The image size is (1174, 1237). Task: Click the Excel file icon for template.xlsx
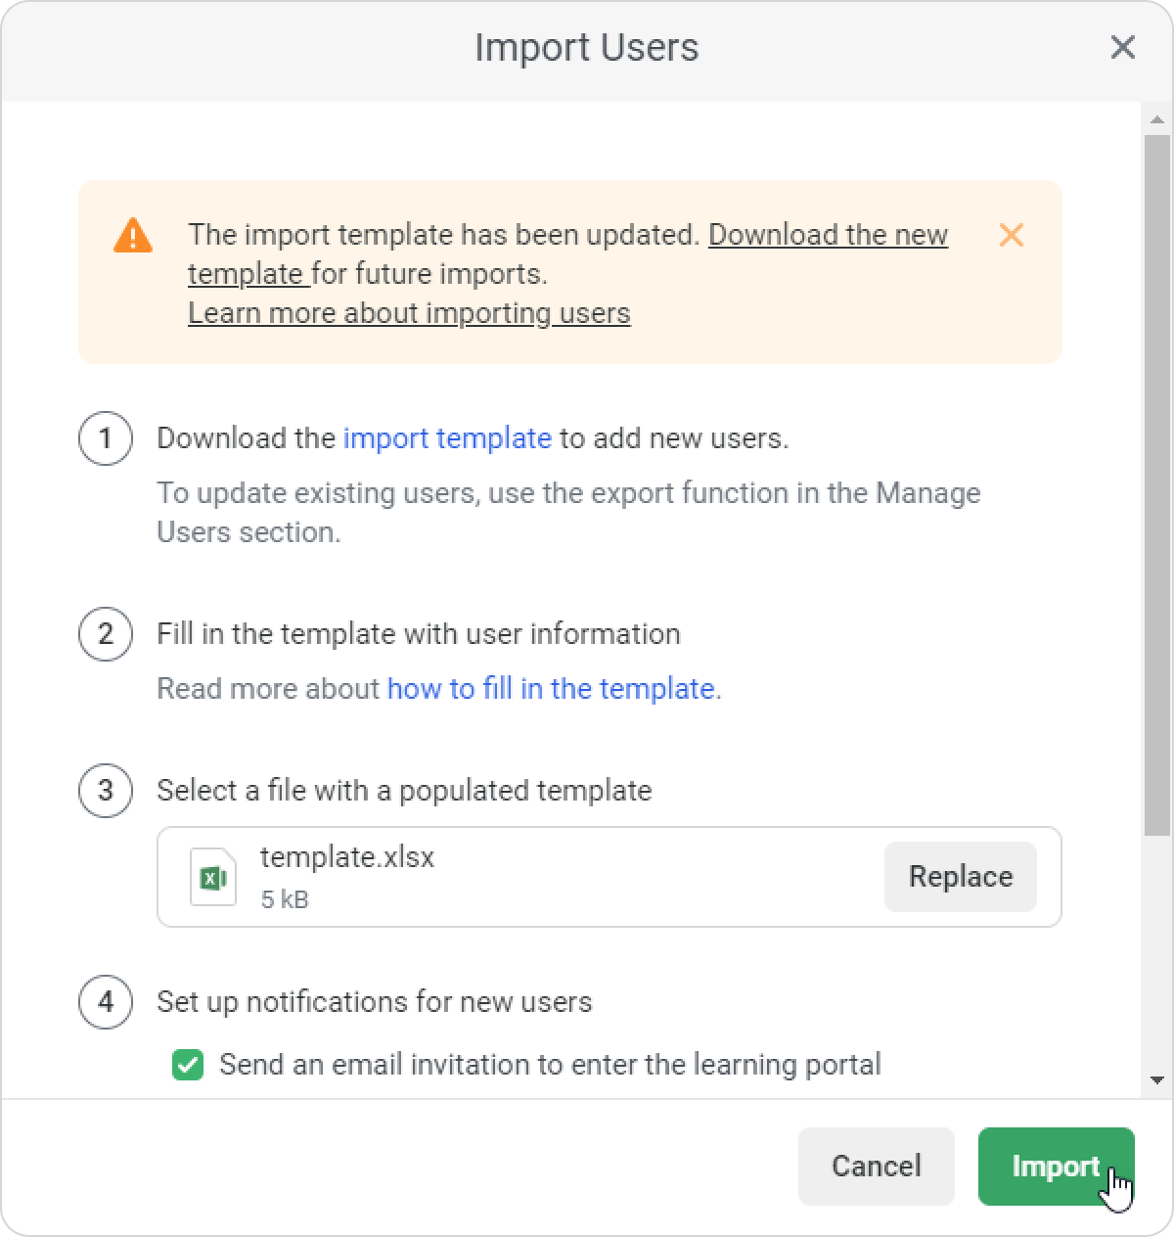pos(212,877)
